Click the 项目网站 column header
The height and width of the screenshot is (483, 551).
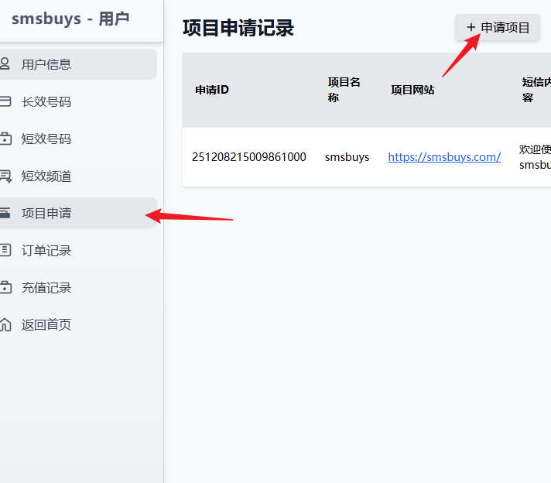coord(412,90)
